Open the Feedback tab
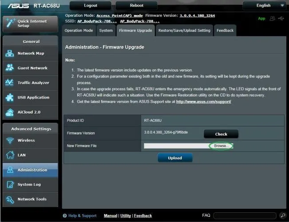This screenshot has width=289, height=222. point(225,31)
